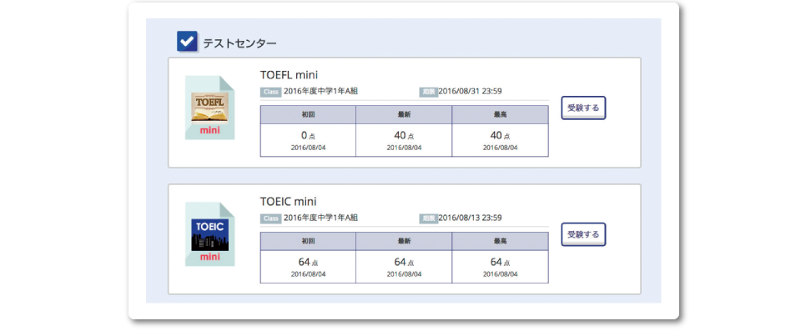Click the 期限 badge in TOEIC mini card
This screenshot has width=801, height=331.
[429, 218]
